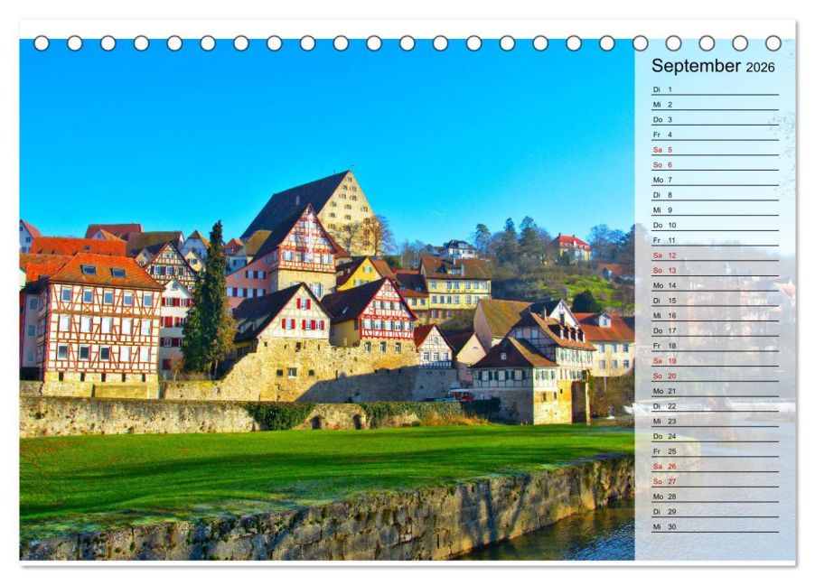815x585 pixels.
Task: Select the red Saturday row Sa 19
Action: pos(716,360)
